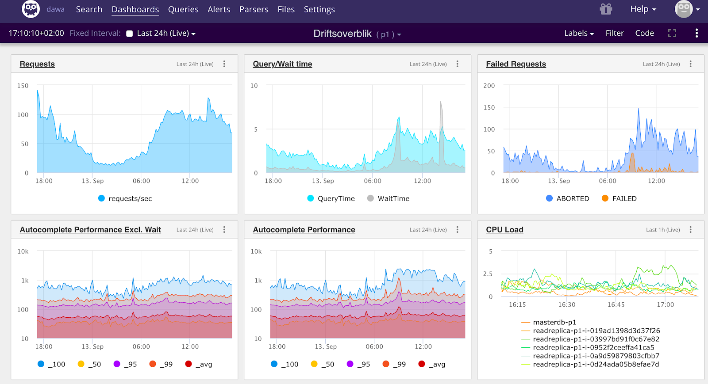Open the Alerts menu item
This screenshot has width=708, height=384.
point(219,9)
